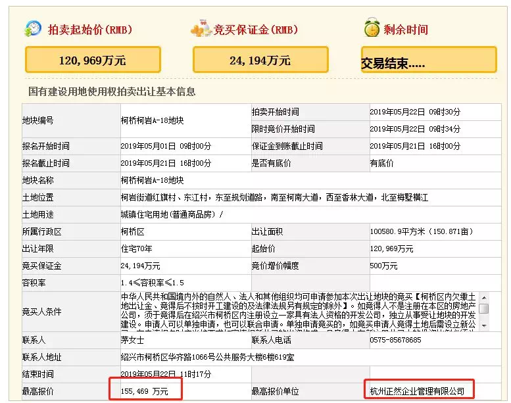Click the 155,469 万元 highest bid value
Screen dimensions: 511x403
[x=145, y=391]
